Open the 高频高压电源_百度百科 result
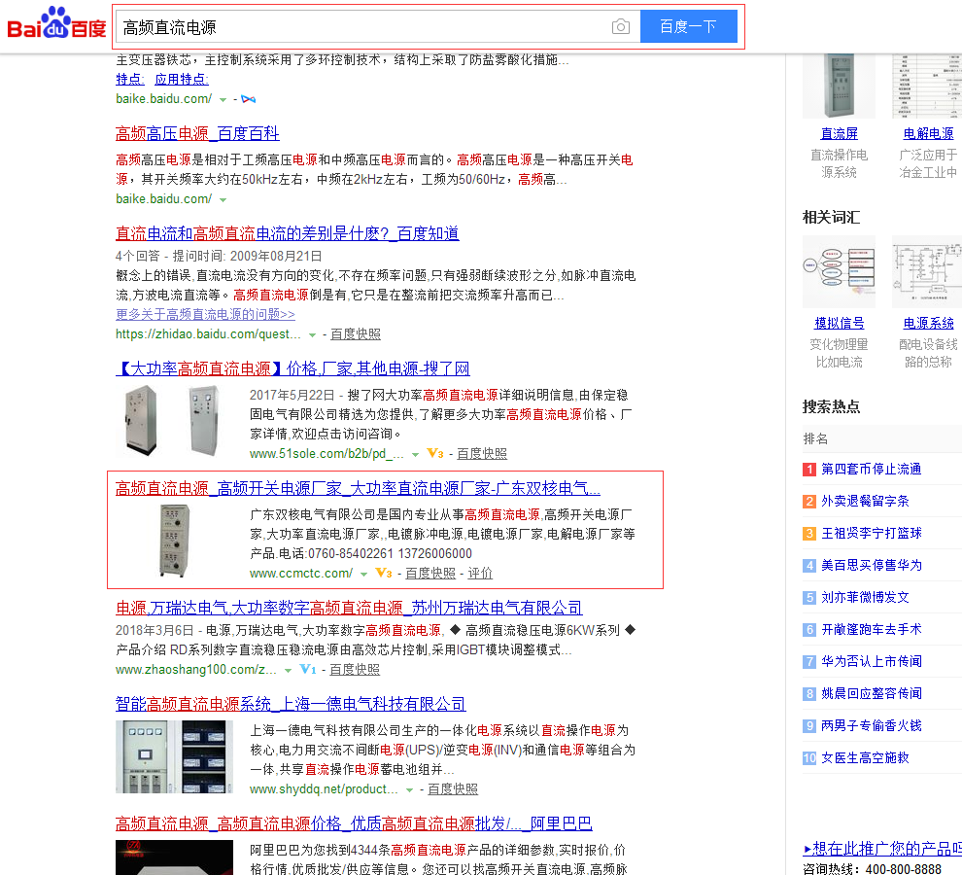The height and width of the screenshot is (875, 962). point(197,134)
